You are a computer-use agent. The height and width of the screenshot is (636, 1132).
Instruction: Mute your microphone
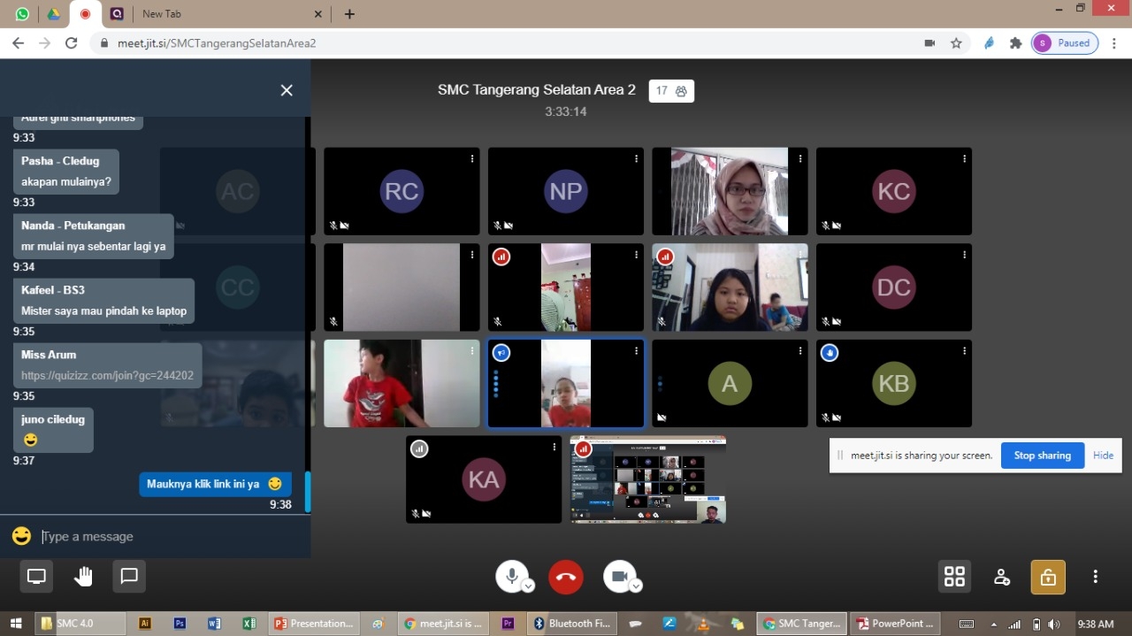512,574
